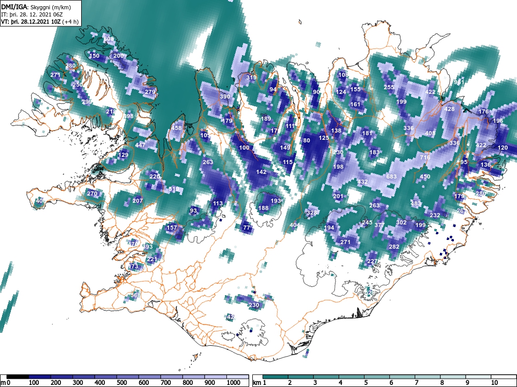Viewport: 517px width, 387px height.
Task: Select the initial time line "IT: þri. 28. 12. 2021 06Z"
Action: [x=32, y=14]
